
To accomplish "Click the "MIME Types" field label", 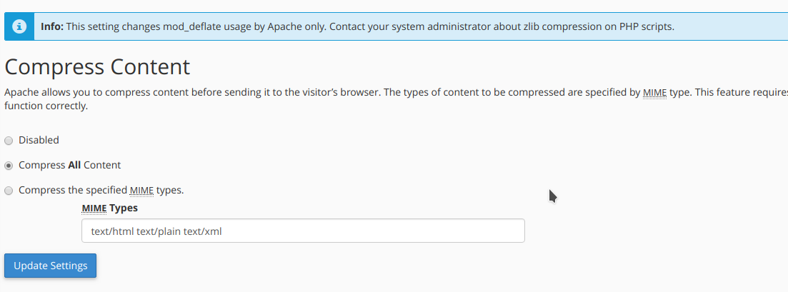I will point(109,208).
